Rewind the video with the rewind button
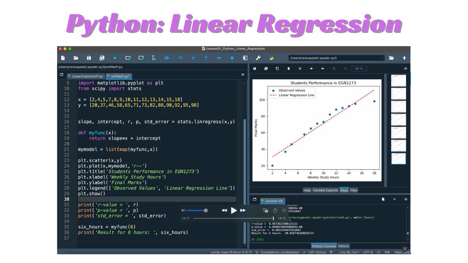468x263 pixels. 224,210
